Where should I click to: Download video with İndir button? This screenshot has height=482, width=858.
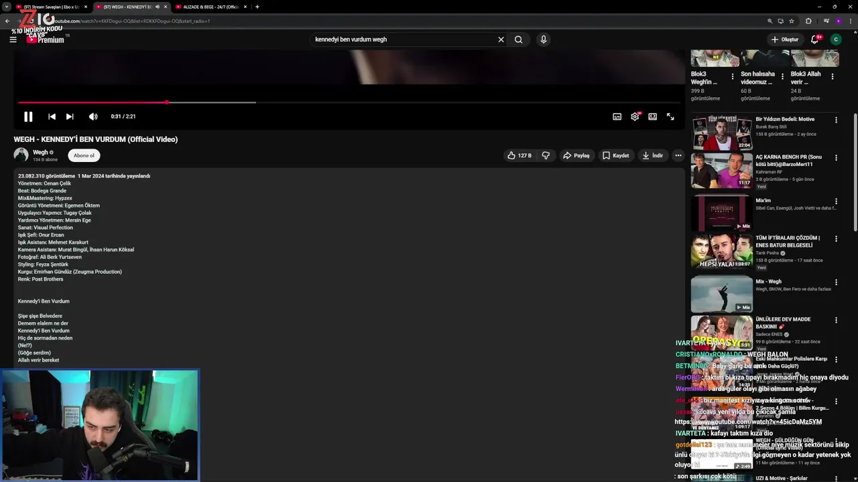pyautogui.click(x=652, y=155)
